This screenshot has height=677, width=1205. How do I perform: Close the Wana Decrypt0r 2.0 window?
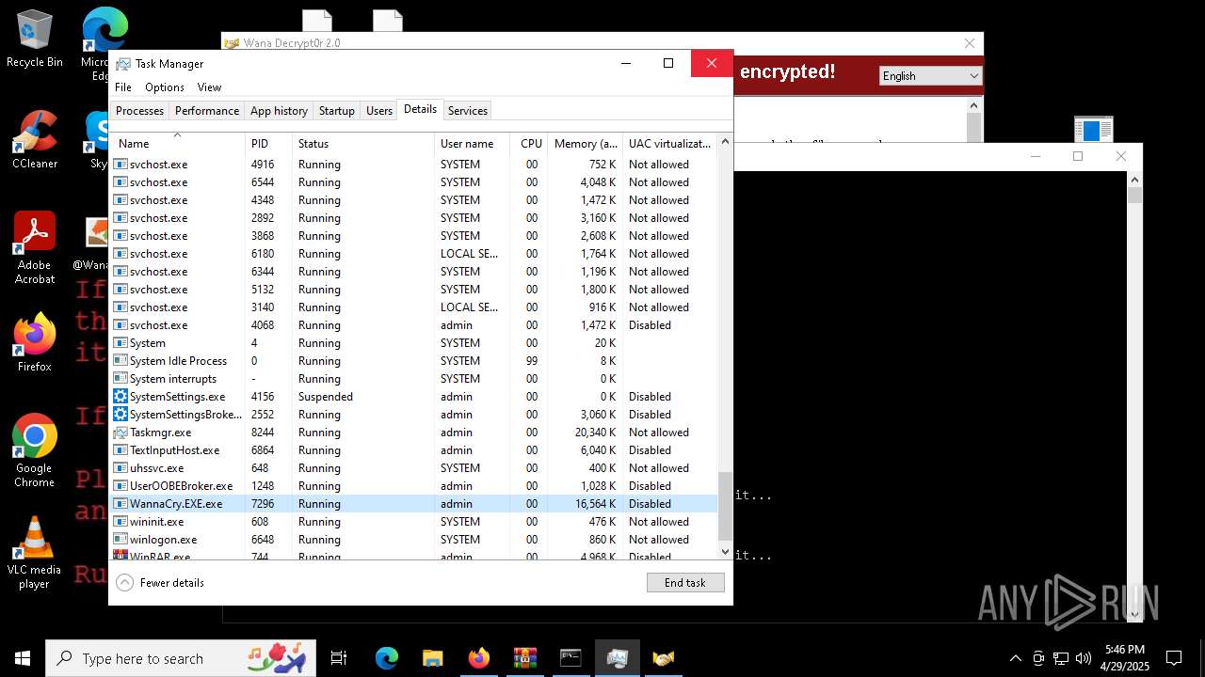970,43
